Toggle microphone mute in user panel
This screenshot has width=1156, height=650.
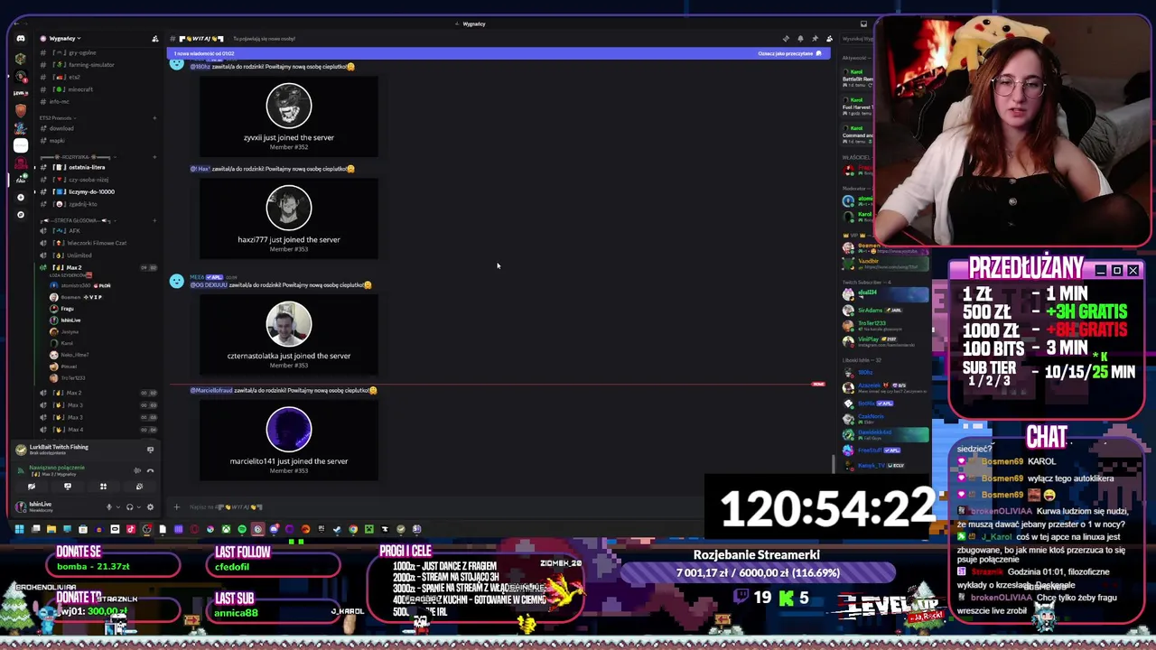(109, 507)
